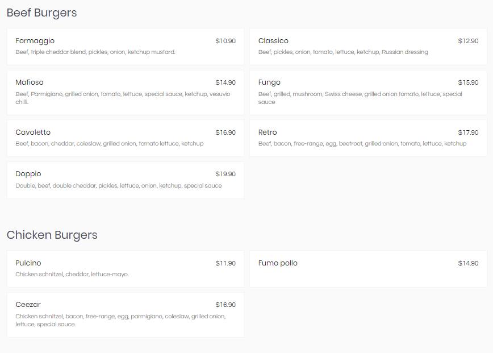Choose the Mafioso burger
This screenshot has height=353, width=493.
click(125, 93)
